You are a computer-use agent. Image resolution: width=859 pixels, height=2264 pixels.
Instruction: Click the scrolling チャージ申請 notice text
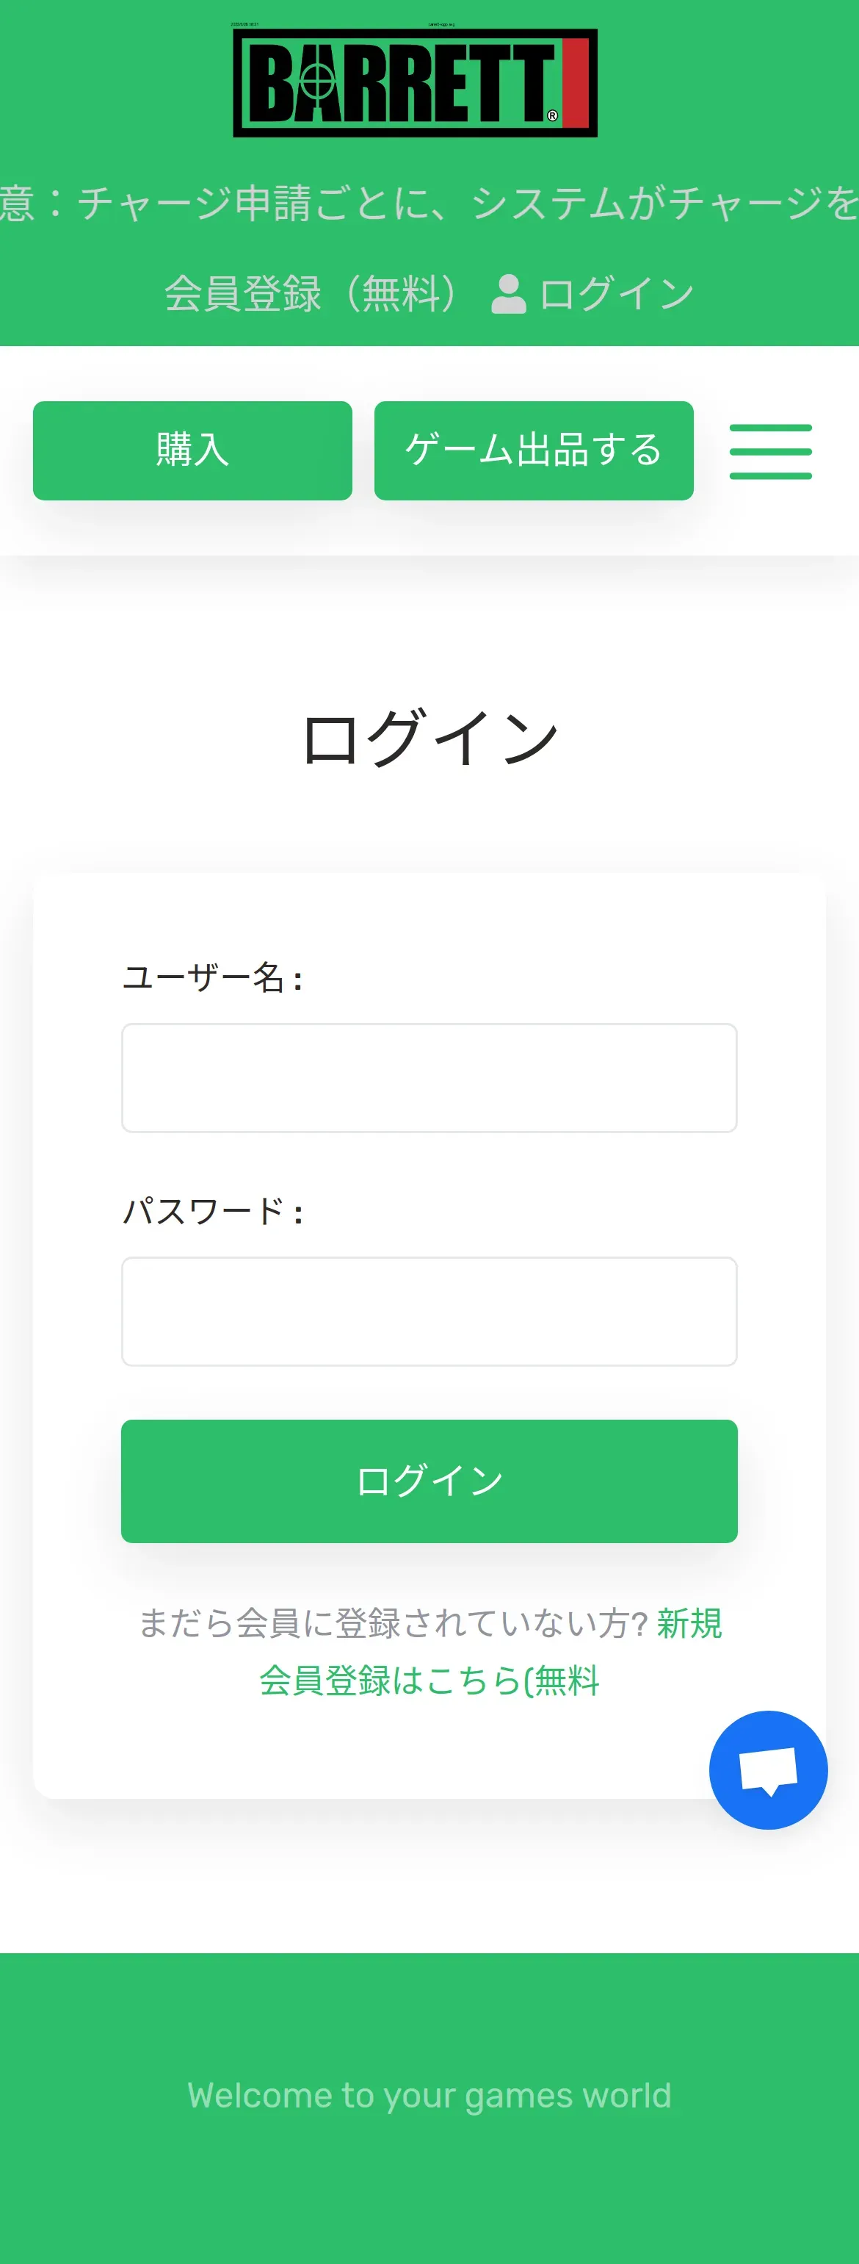(x=429, y=203)
